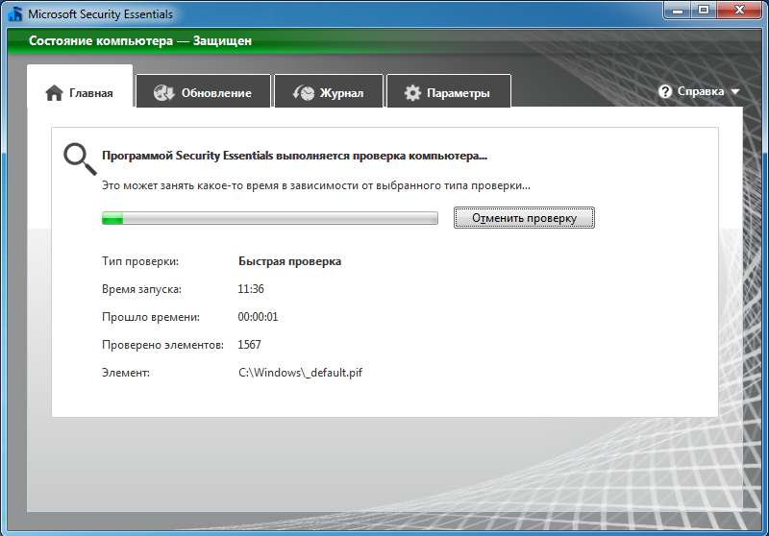Screen dimensions: 769x536
Task: Click the scanned items count 1567
Action: pos(249,345)
